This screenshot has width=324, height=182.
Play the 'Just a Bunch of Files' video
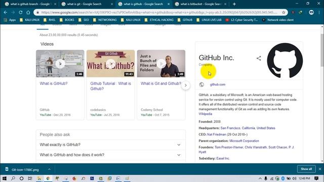[161, 64]
